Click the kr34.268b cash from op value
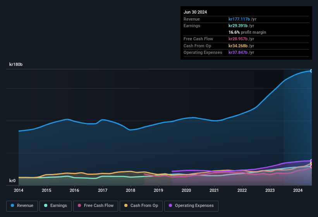 (238, 46)
